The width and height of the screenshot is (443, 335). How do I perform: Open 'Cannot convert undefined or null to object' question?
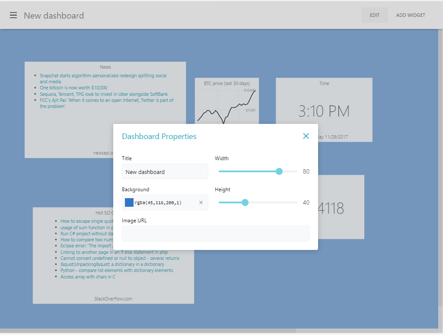point(120,258)
